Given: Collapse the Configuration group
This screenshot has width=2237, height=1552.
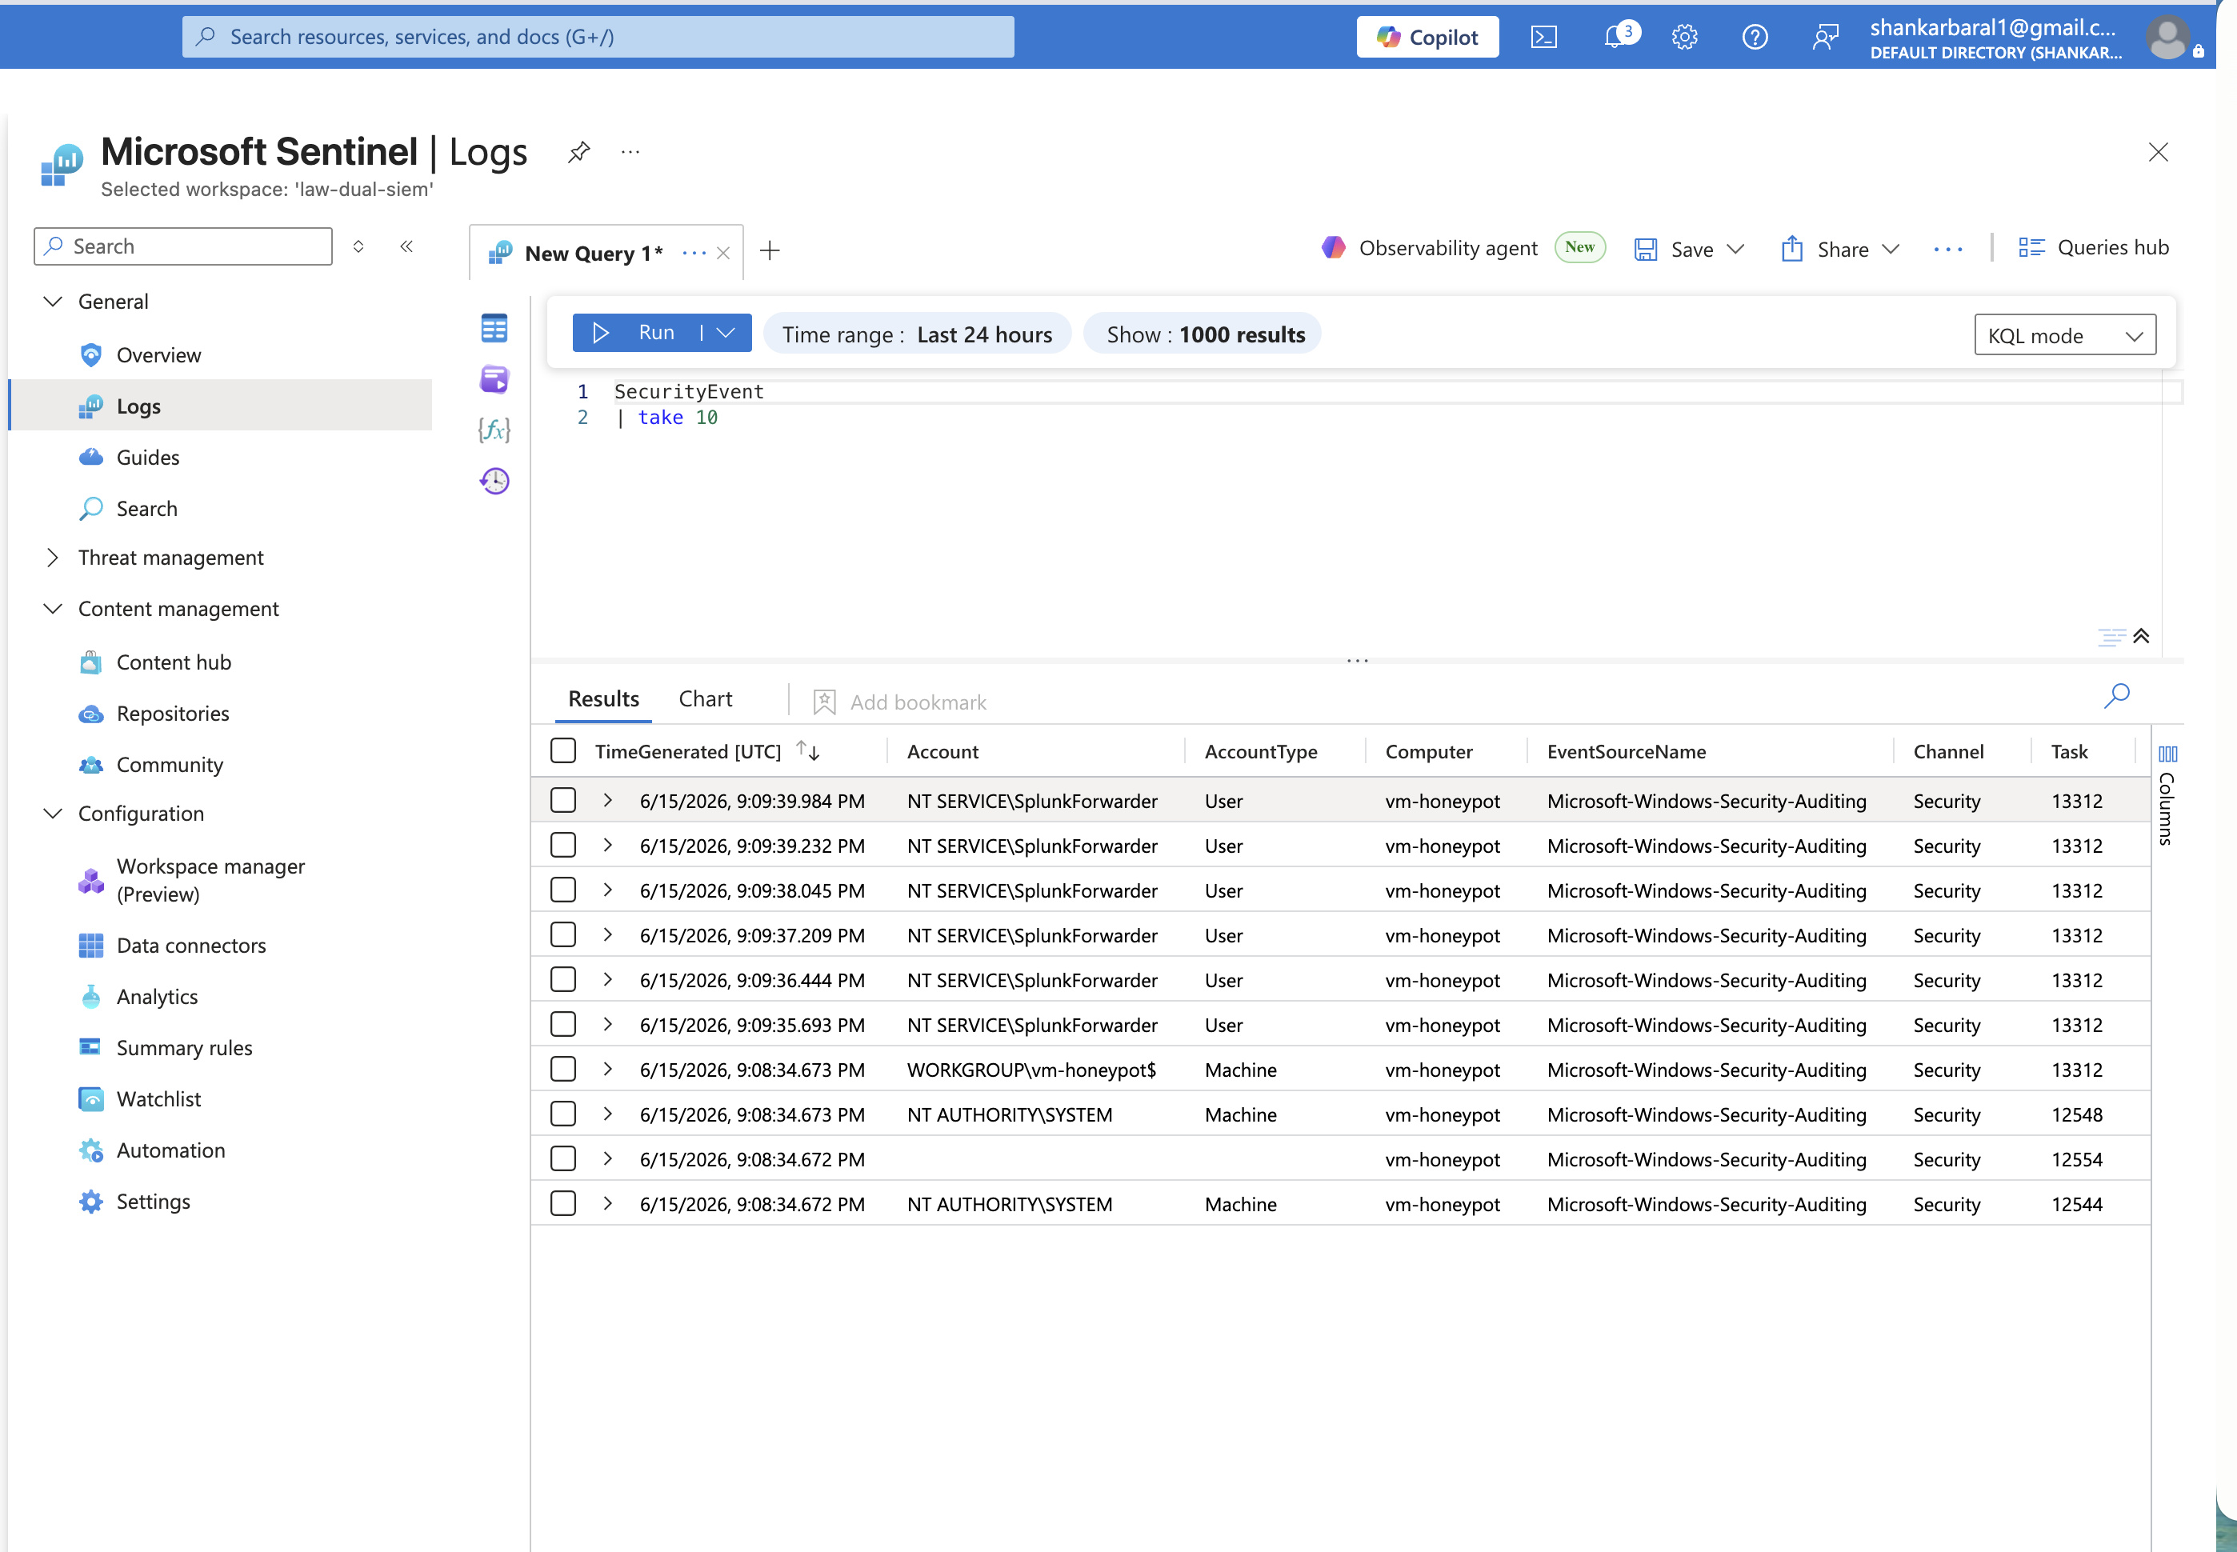Looking at the screenshot, I should click(53, 813).
